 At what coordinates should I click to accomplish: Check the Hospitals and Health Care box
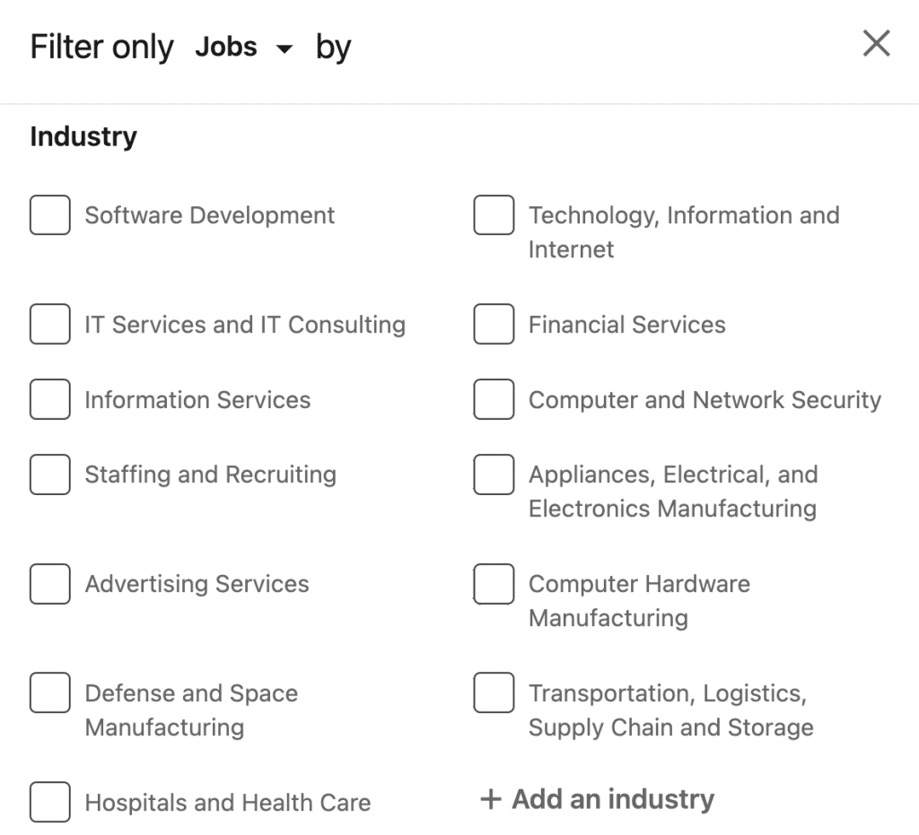[50, 803]
